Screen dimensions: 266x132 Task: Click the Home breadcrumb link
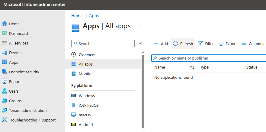pyautogui.click(x=77, y=16)
